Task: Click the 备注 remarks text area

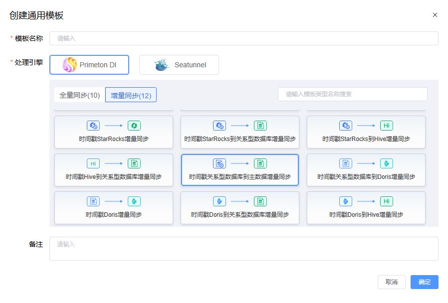Action: click(x=243, y=248)
